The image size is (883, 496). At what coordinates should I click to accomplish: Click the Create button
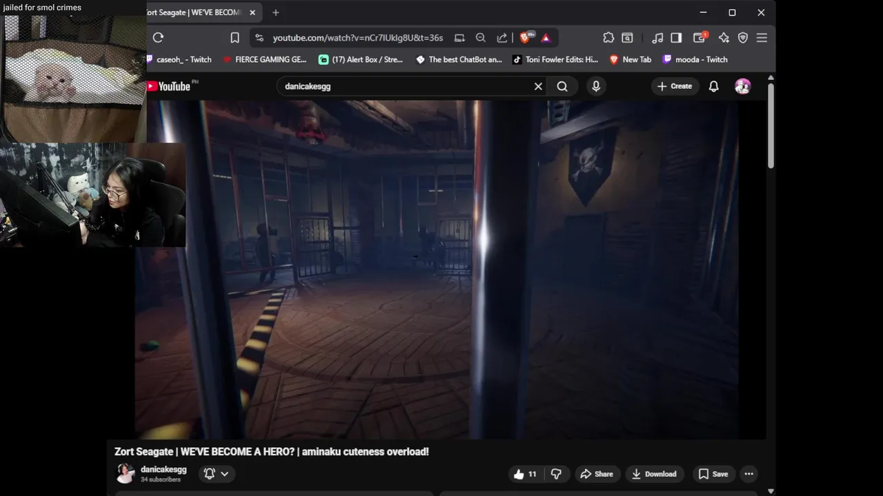(675, 86)
